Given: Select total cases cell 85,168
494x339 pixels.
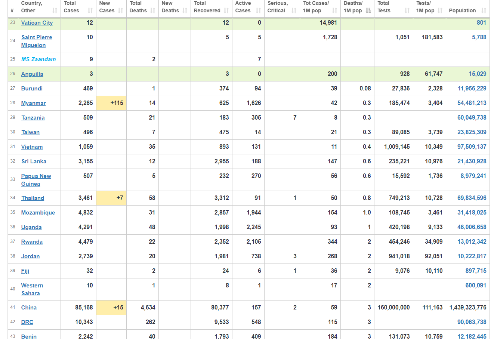Looking at the screenshot, I should pyautogui.click(x=78, y=308).
